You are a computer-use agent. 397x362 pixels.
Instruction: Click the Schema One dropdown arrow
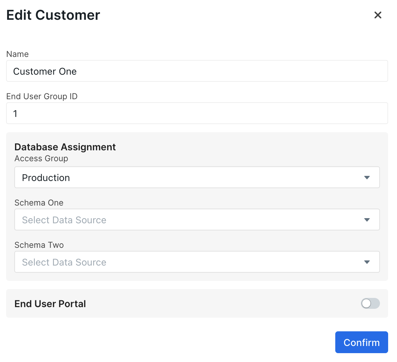(x=367, y=220)
